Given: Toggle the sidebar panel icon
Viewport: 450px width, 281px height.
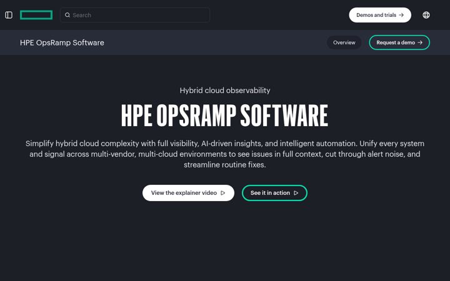Looking at the screenshot, I should (9, 15).
